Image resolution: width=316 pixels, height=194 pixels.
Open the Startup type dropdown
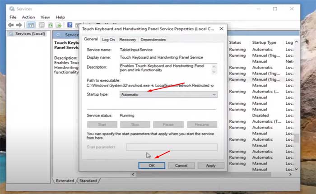[168, 94]
